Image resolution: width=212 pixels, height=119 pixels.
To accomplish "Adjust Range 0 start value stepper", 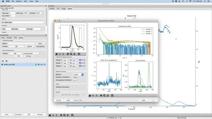I will (x=68, y=60).
